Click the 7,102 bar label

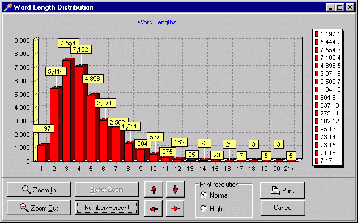(81, 49)
